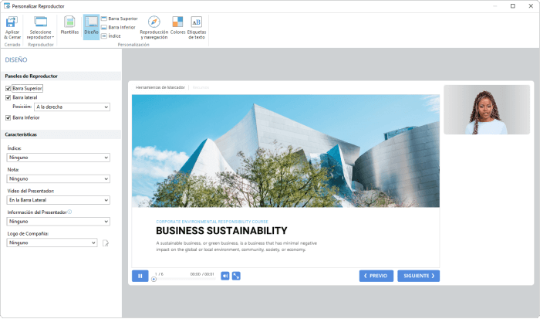Toggle the Barra Inferior checkbox
The height and width of the screenshot is (319, 540).
(x=8, y=118)
